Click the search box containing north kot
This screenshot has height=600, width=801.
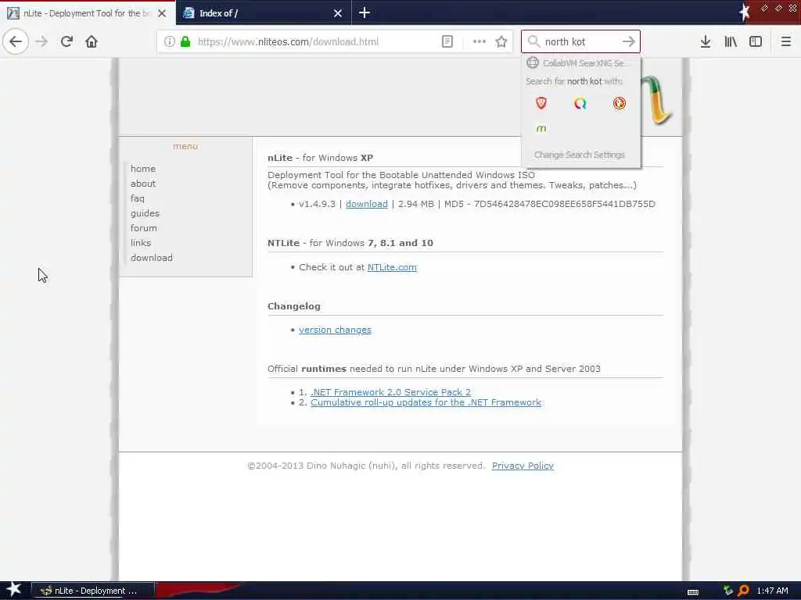(580, 42)
